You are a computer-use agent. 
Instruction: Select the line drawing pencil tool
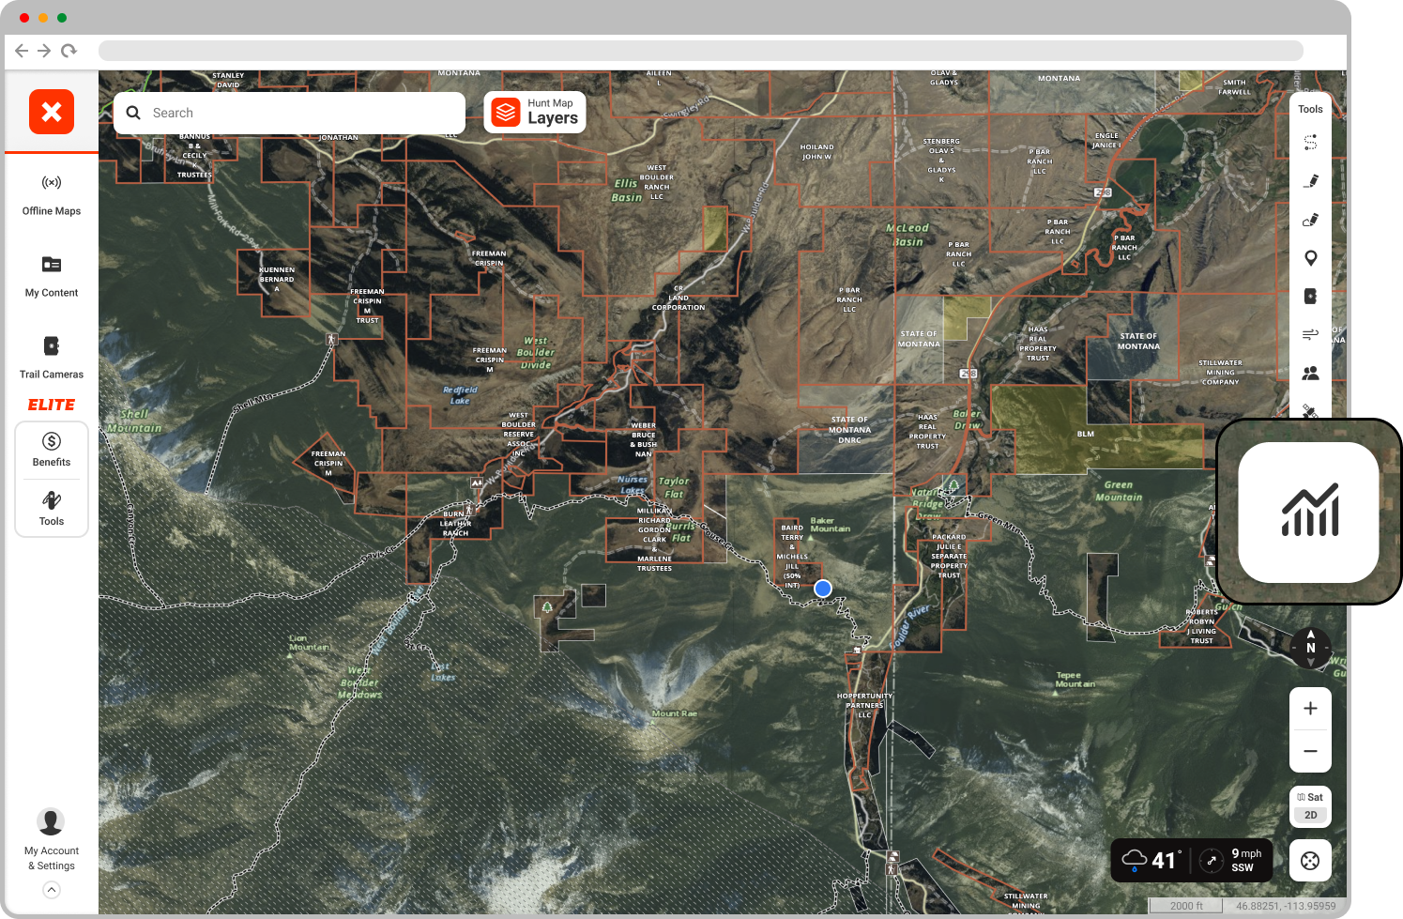pyautogui.click(x=1311, y=181)
